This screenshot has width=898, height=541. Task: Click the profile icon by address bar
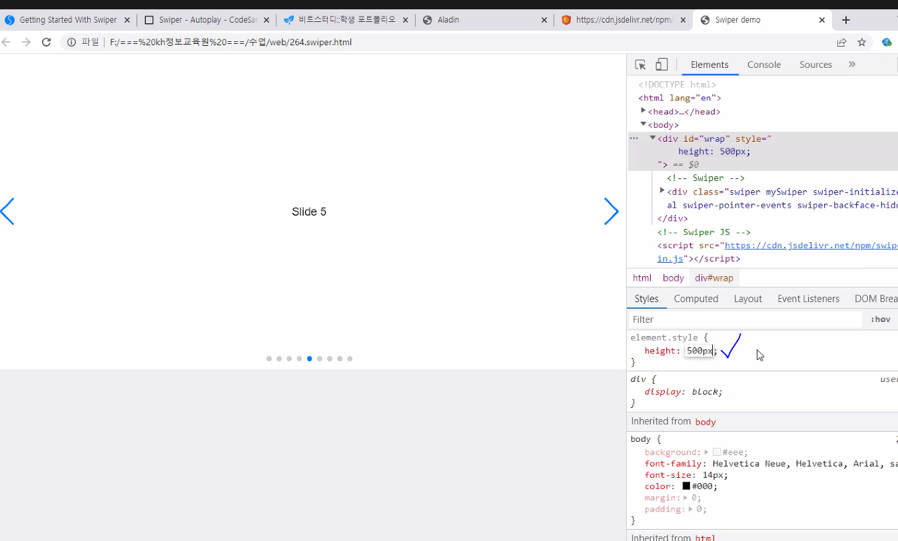click(x=887, y=42)
